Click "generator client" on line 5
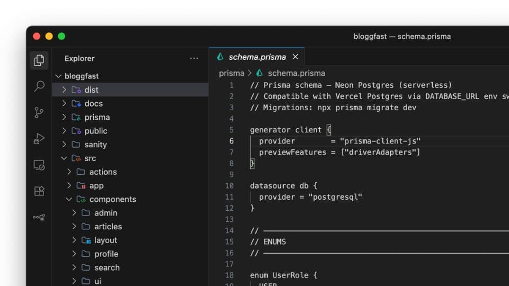The image size is (509, 286). 286,130
